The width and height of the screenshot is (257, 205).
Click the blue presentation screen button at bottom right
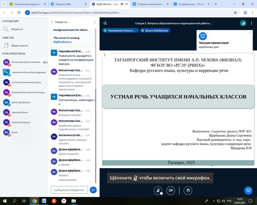coord(248,190)
